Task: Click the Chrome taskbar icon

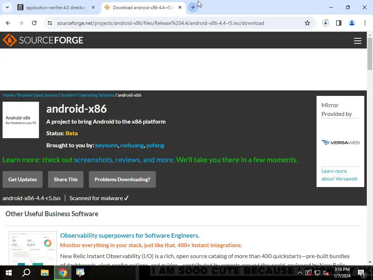Action: pos(63,273)
